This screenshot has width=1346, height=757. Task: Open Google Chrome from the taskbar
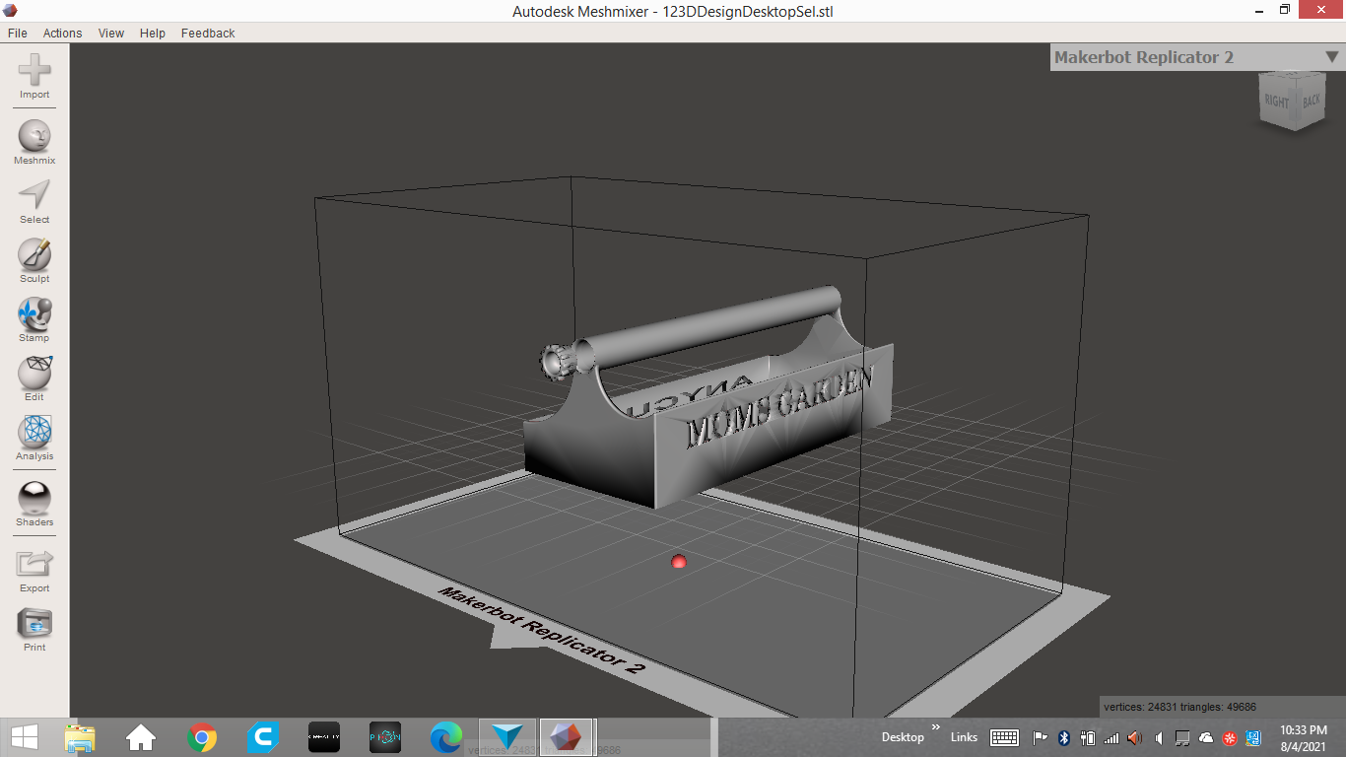[202, 737]
